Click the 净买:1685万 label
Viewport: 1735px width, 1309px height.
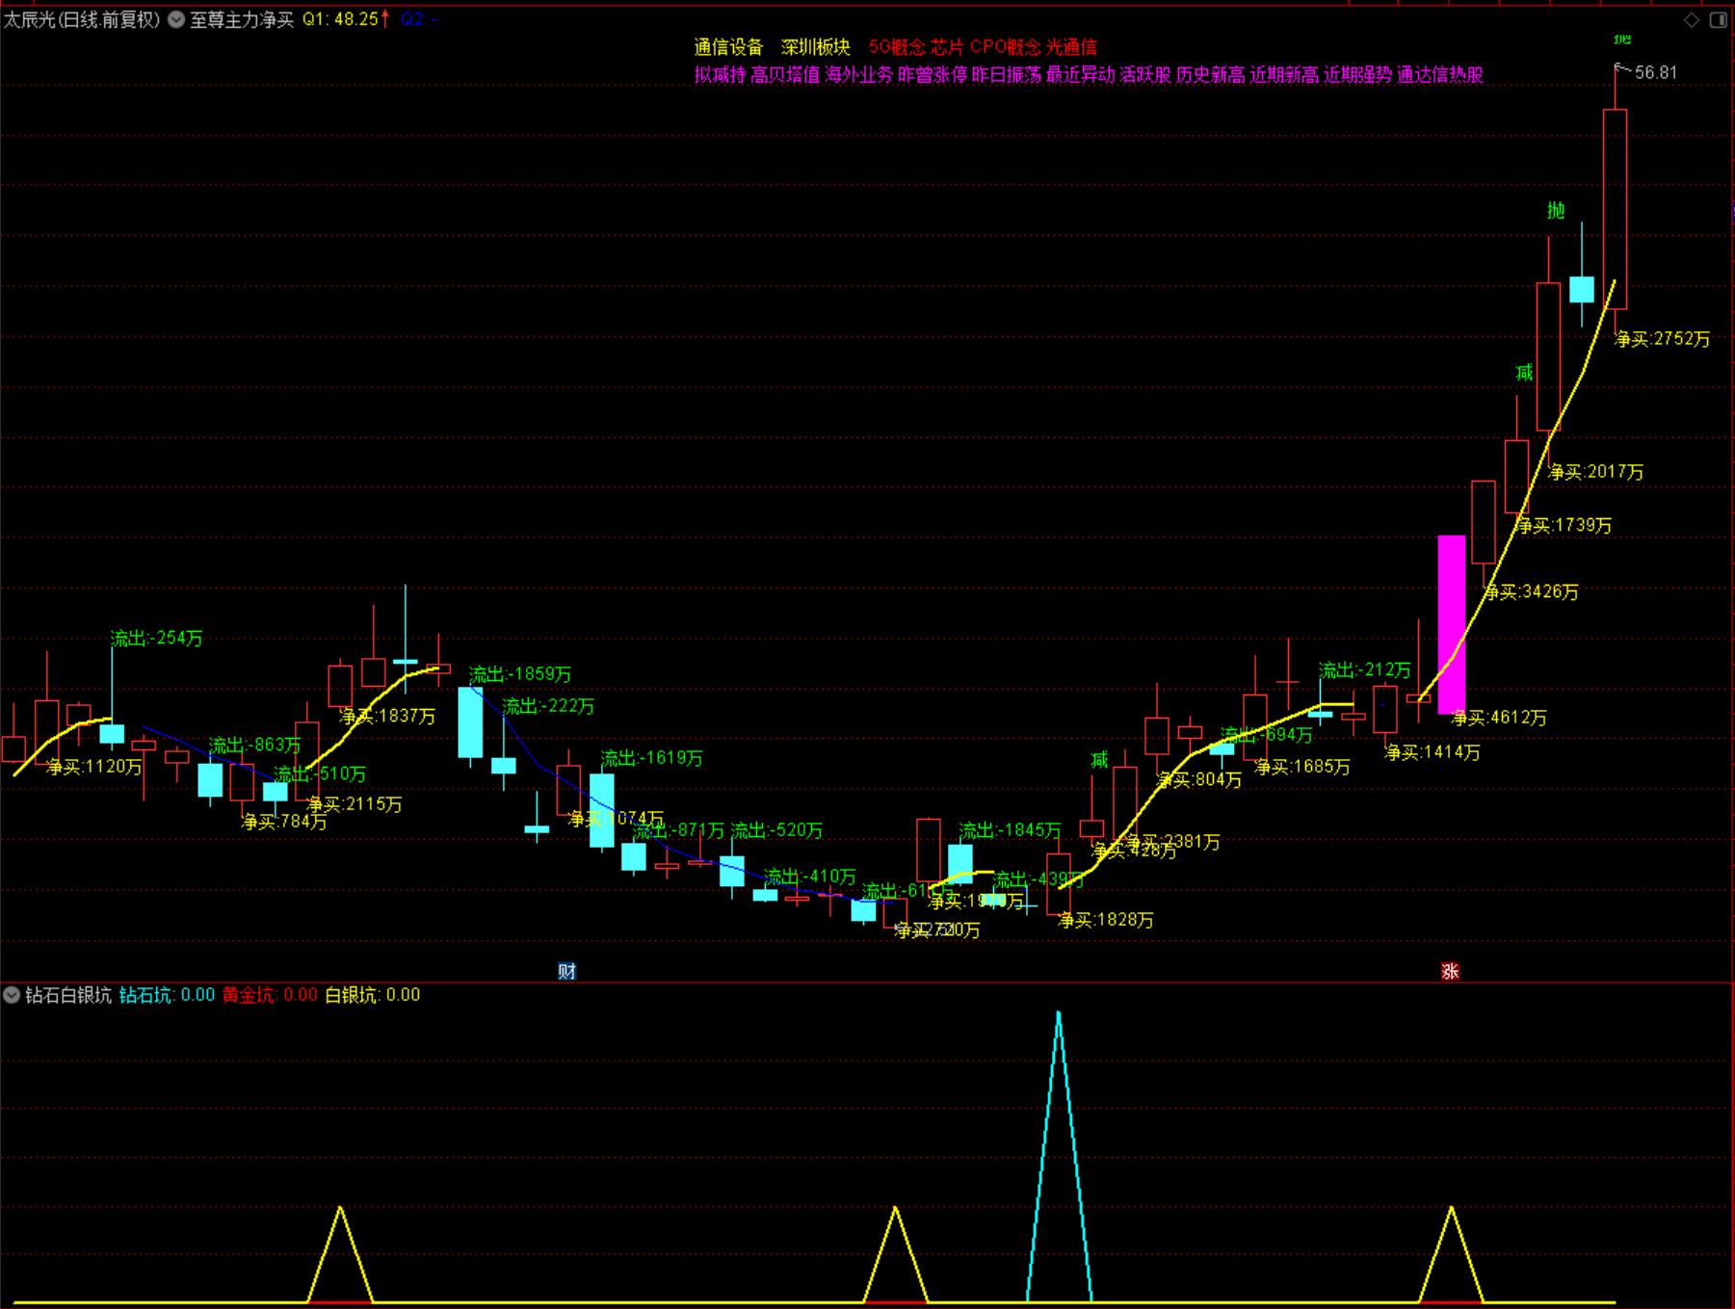point(1302,768)
